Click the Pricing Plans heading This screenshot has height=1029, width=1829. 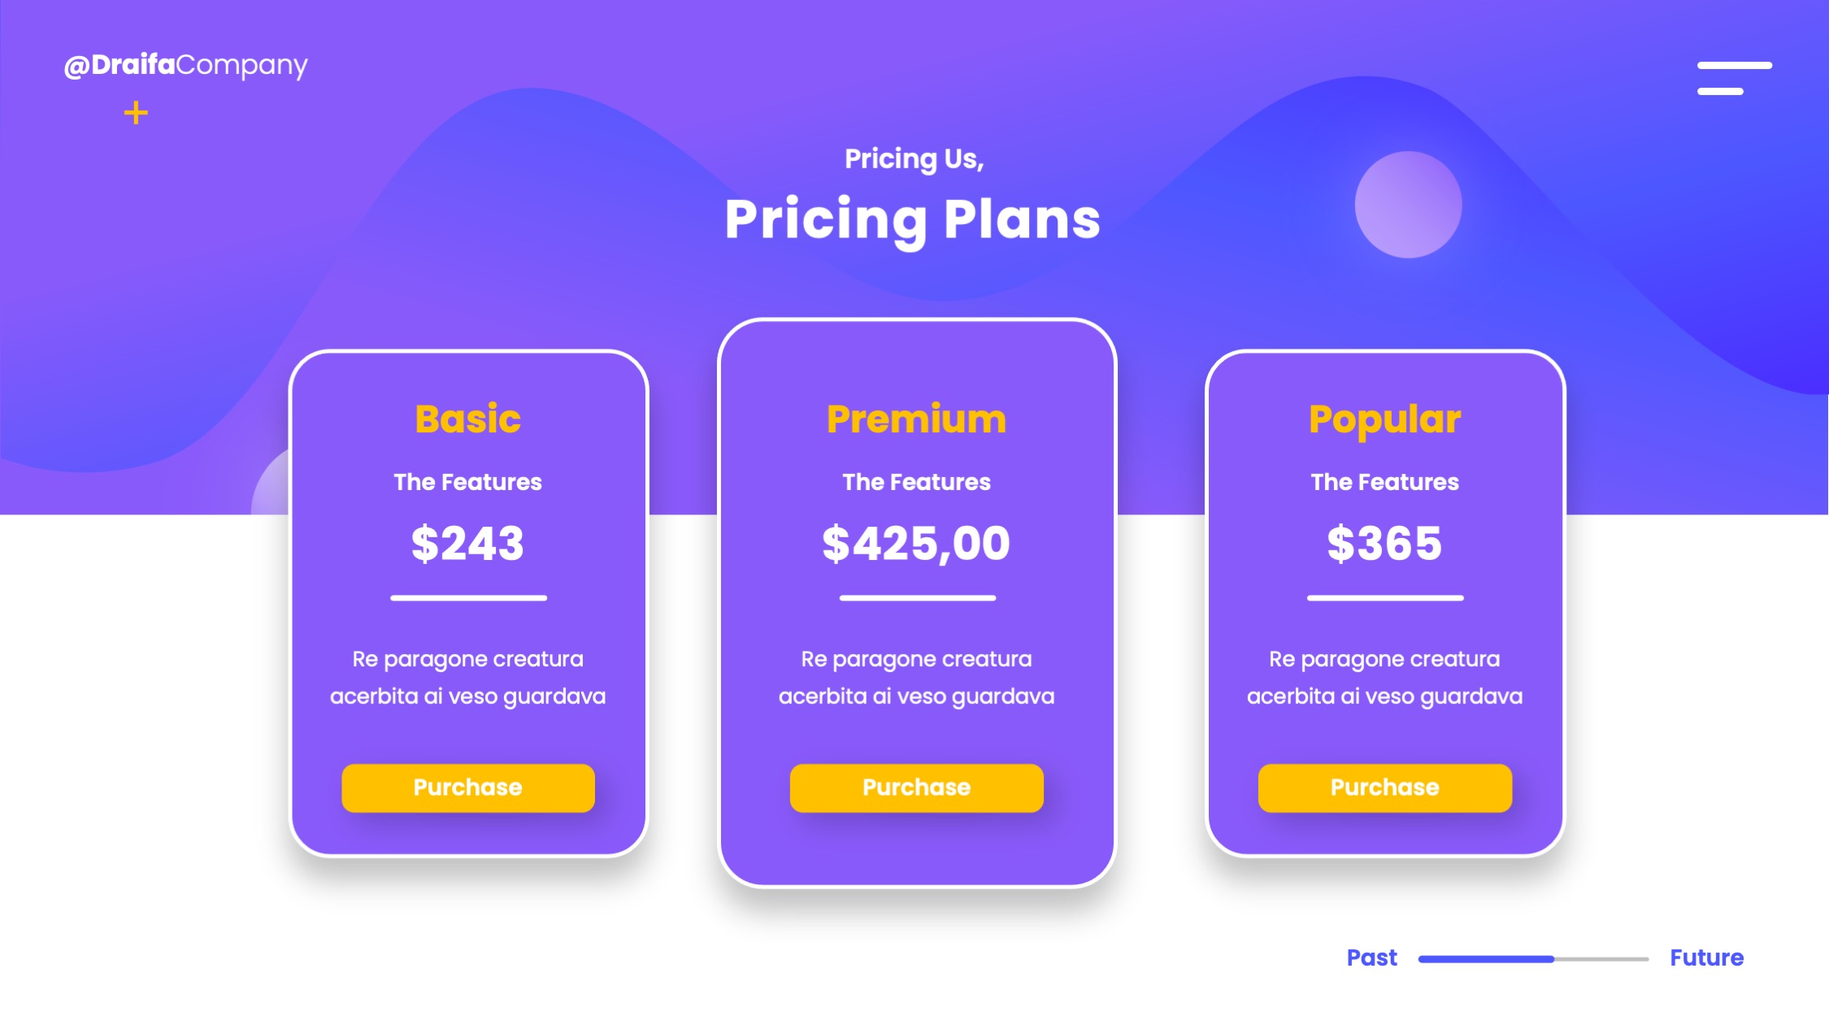tap(912, 219)
